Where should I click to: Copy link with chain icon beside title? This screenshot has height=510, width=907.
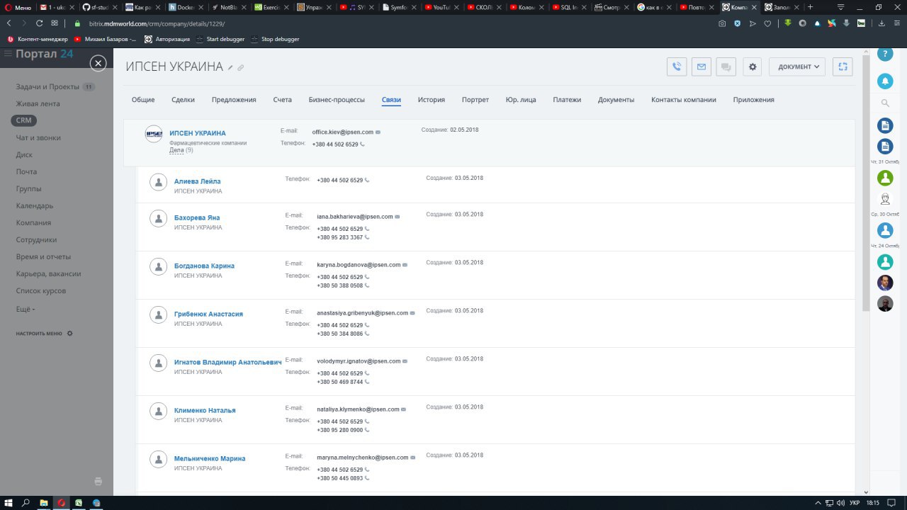pos(241,68)
